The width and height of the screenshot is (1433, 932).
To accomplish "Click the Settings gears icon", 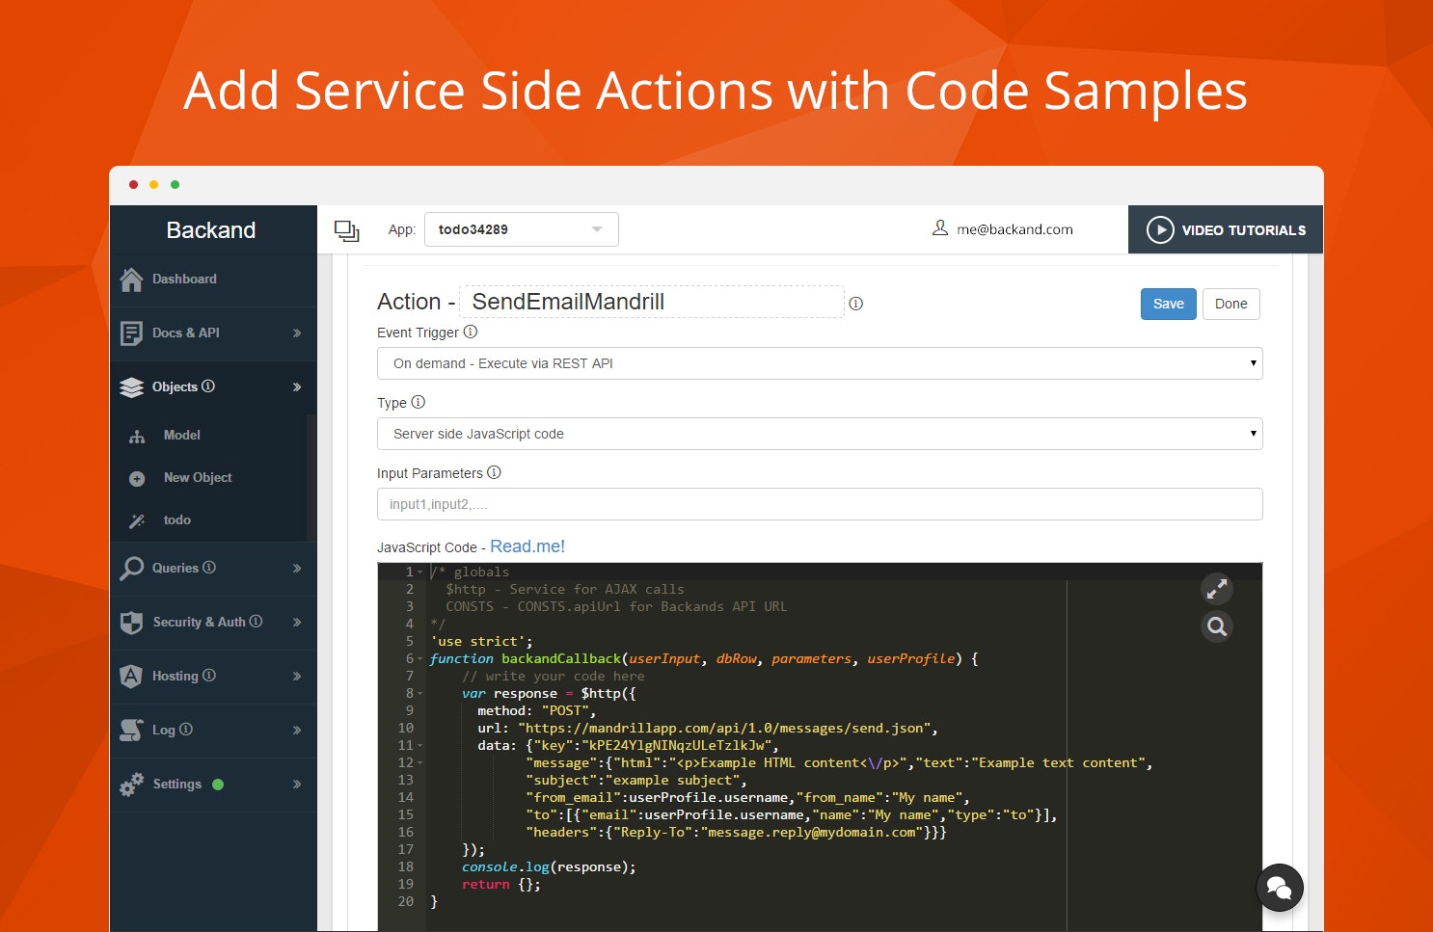I will tap(131, 785).
